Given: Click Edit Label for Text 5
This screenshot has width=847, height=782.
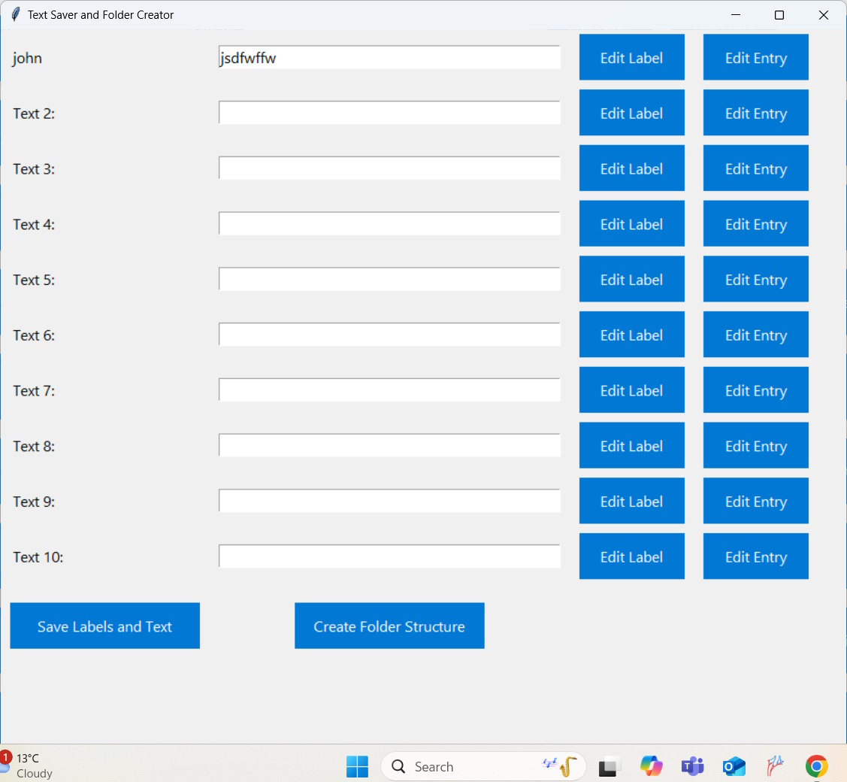Looking at the screenshot, I should [631, 279].
